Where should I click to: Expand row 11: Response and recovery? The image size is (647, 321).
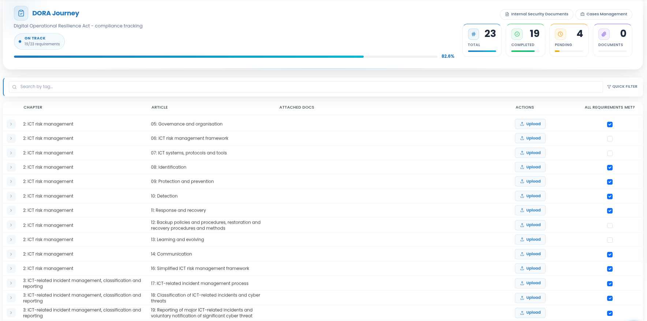tap(11, 210)
